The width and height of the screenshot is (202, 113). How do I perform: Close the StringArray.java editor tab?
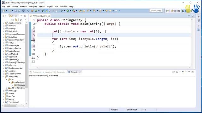coord(49,16)
